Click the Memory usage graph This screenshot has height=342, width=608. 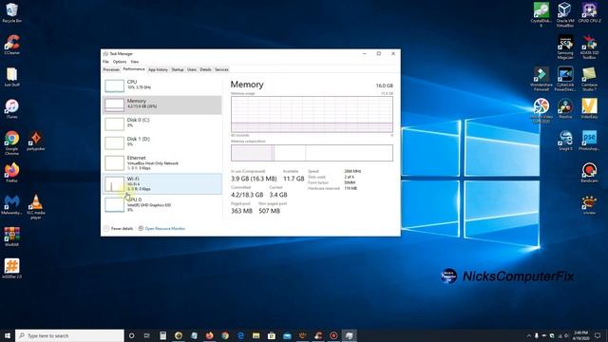click(x=312, y=114)
